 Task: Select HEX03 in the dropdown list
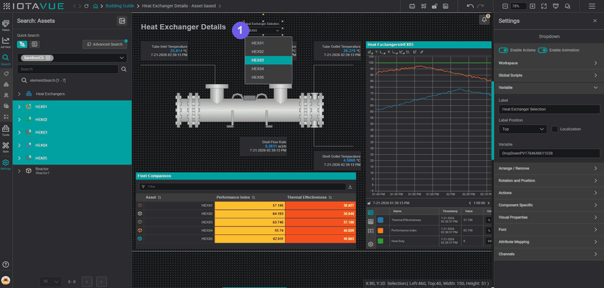click(269, 60)
